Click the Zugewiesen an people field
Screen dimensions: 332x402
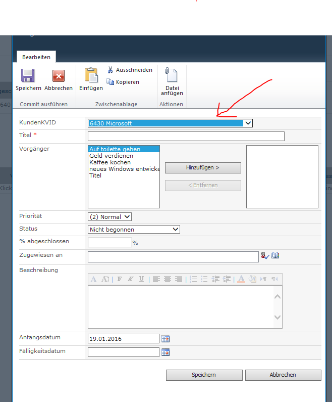tap(173, 257)
